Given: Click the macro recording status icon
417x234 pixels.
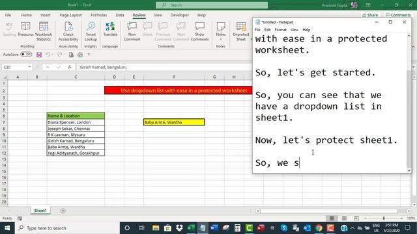Looking at the screenshot, I should coord(20,218).
